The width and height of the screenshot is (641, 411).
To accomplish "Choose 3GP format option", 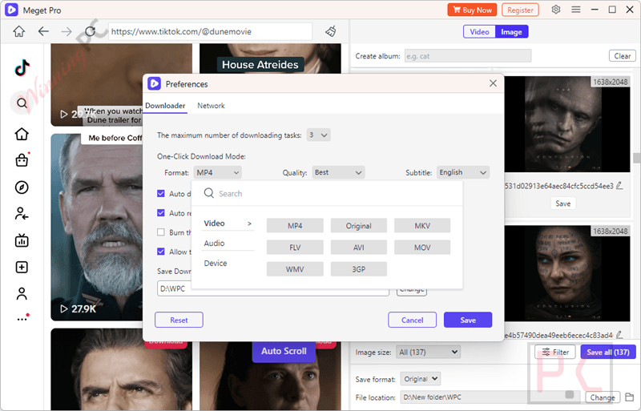I will pos(358,269).
